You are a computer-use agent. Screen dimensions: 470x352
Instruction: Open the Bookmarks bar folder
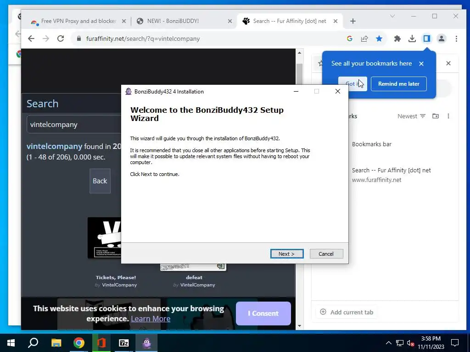[x=372, y=144]
